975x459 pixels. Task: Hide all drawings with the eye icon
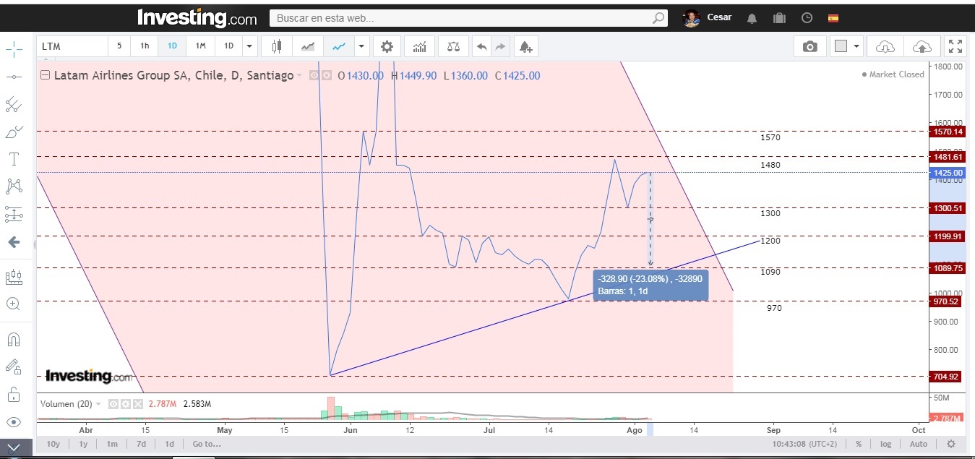pyautogui.click(x=14, y=422)
